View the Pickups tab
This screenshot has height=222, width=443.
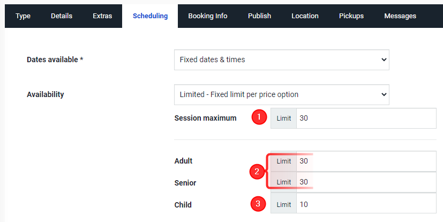[351, 16]
